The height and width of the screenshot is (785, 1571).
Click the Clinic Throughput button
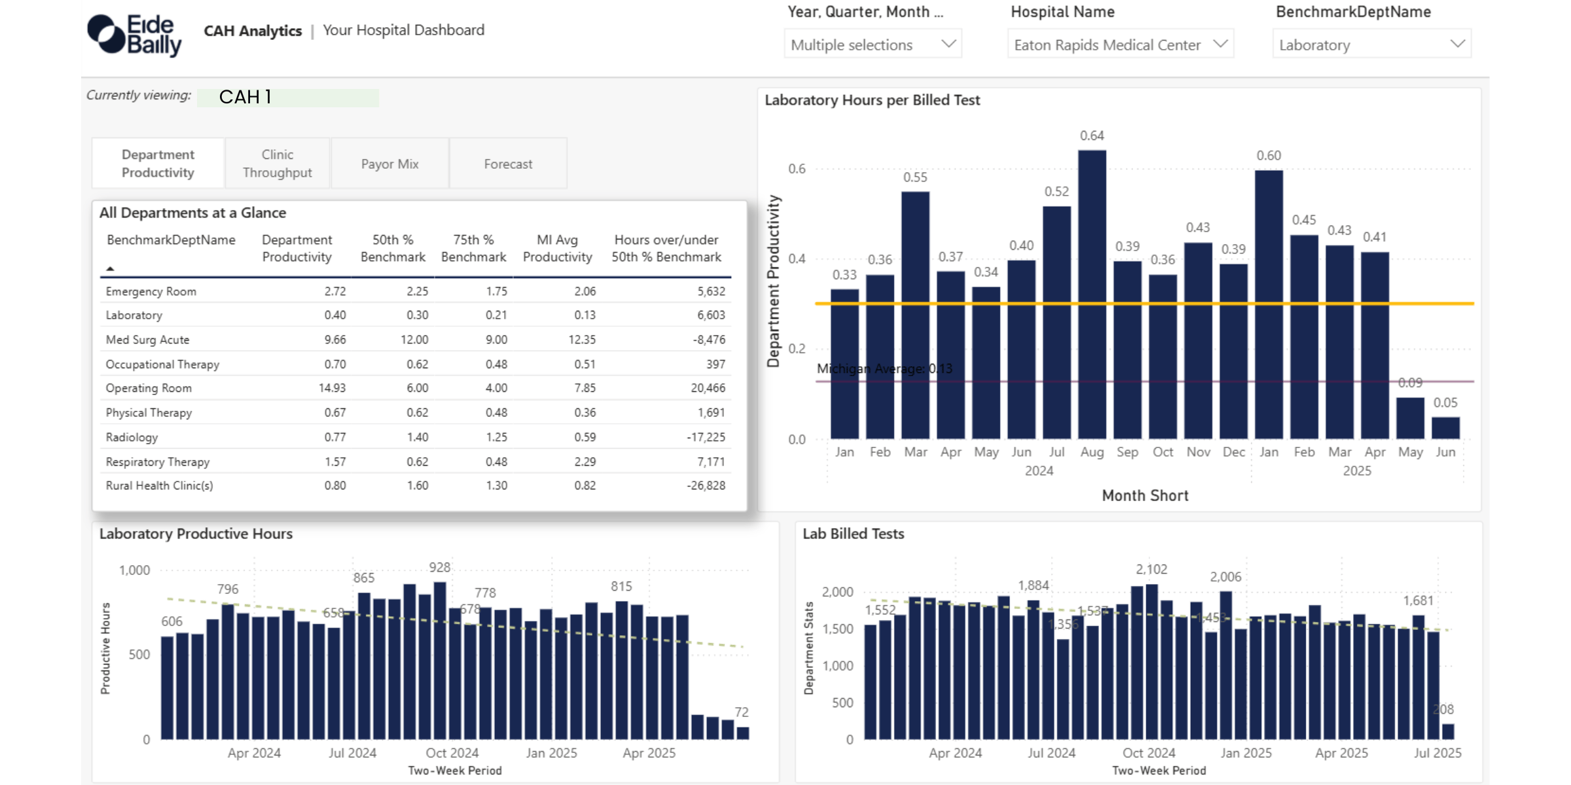coord(277,163)
